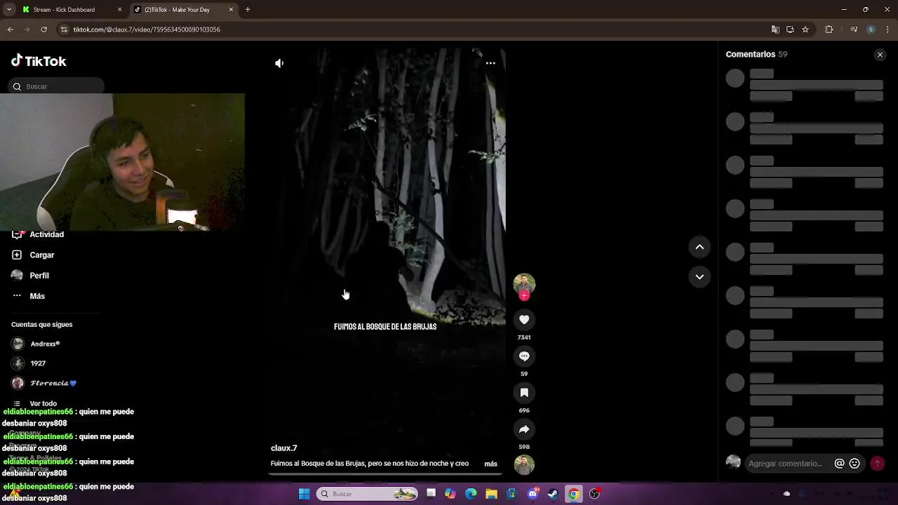Viewport: 898px width, 505px height.
Task: Open the sound disc thumbnail under share
Action: pyautogui.click(x=524, y=464)
